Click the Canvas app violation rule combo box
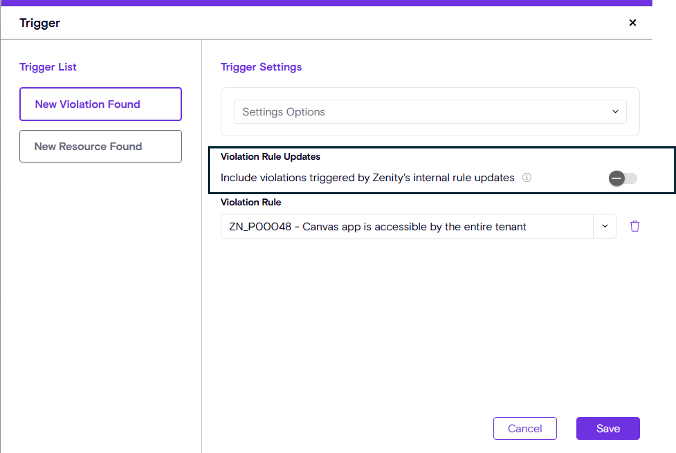 click(407, 226)
